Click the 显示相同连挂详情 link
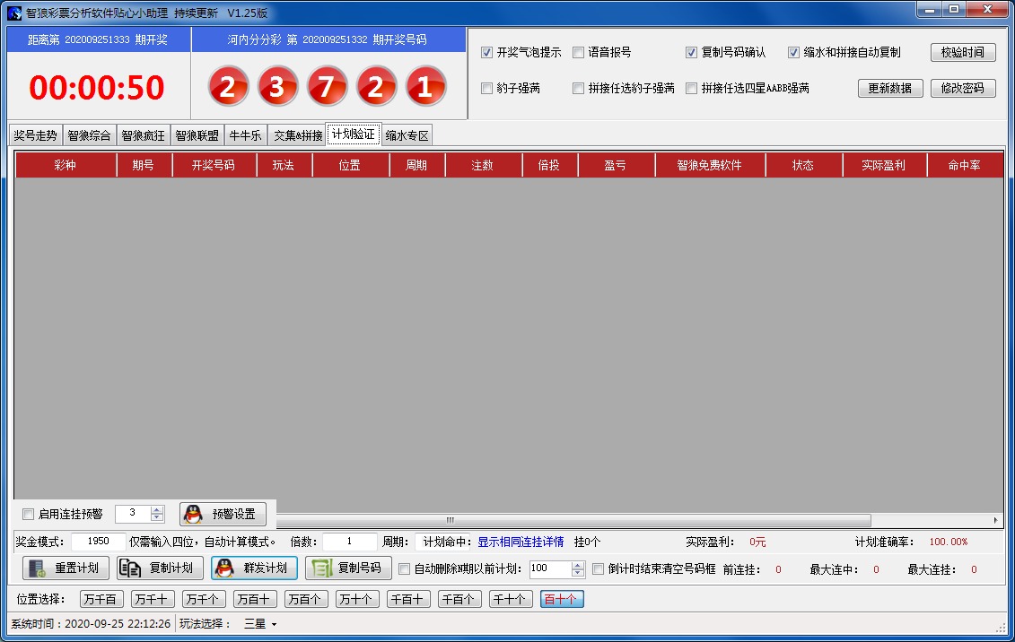Image resolution: width=1015 pixels, height=642 pixels. point(521,542)
